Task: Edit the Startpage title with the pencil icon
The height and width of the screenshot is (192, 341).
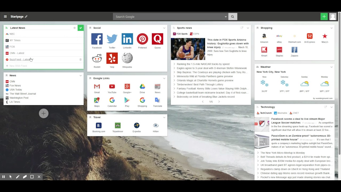Action: [26, 17]
